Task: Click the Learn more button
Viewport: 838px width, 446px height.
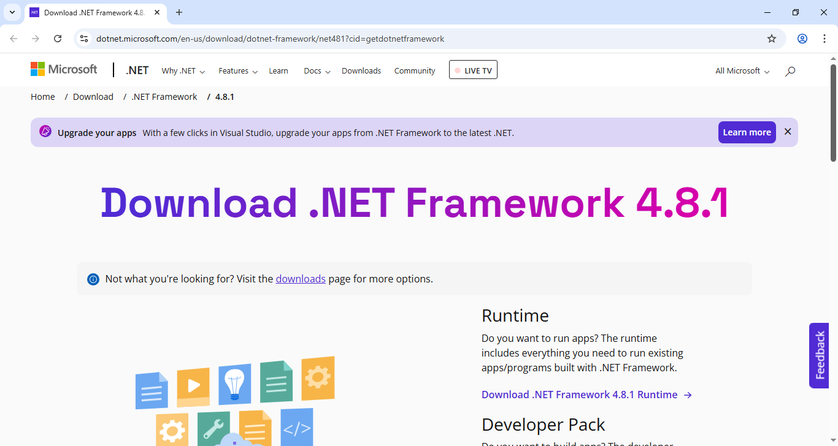Action: (x=747, y=132)
